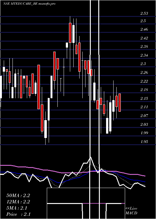
Task: Click the 1.99 price axis label
Action: (x=144, y=133)
